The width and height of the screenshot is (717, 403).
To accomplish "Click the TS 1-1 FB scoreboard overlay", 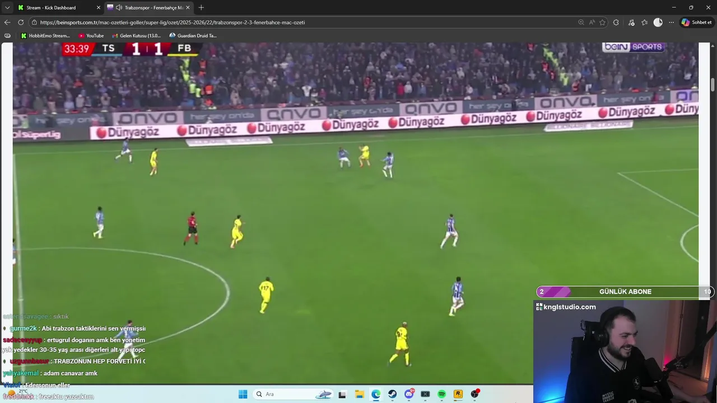I will click(131, 49).
